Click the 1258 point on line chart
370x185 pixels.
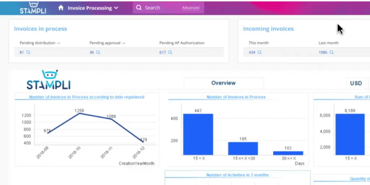coord(79,113)
